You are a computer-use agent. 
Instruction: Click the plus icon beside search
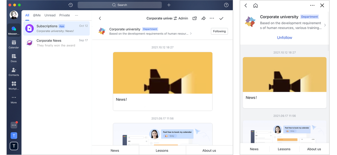[169, 5]
